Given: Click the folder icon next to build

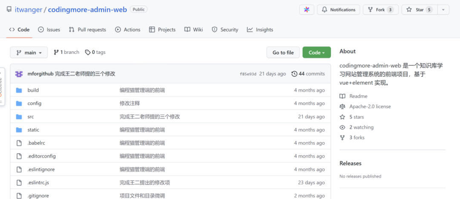Looking at the screenshot, I should [19, 90].
